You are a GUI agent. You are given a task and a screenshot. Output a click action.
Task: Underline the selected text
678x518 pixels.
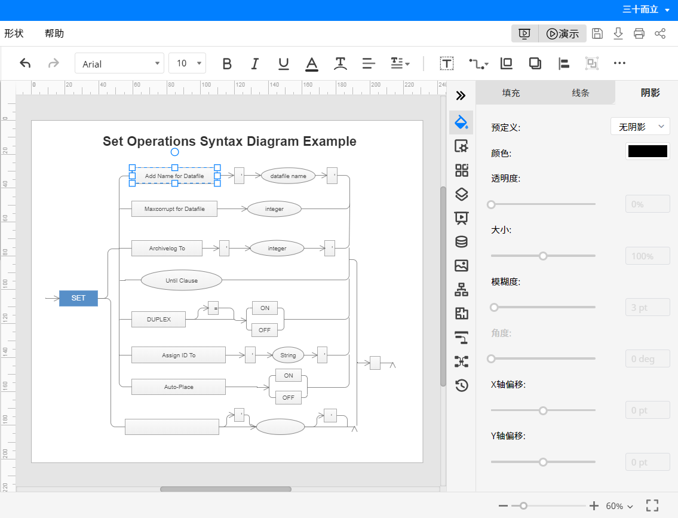(x=283, y=63)
